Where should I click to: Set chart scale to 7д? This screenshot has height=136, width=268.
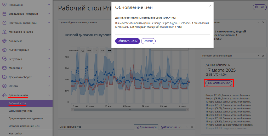click(82, 50)
